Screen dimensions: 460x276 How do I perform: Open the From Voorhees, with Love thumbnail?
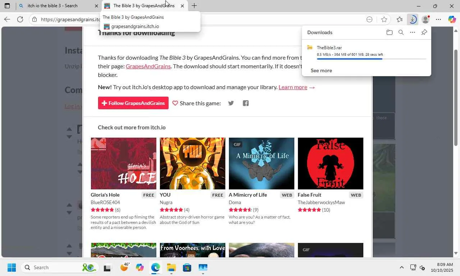click(193, 250)
